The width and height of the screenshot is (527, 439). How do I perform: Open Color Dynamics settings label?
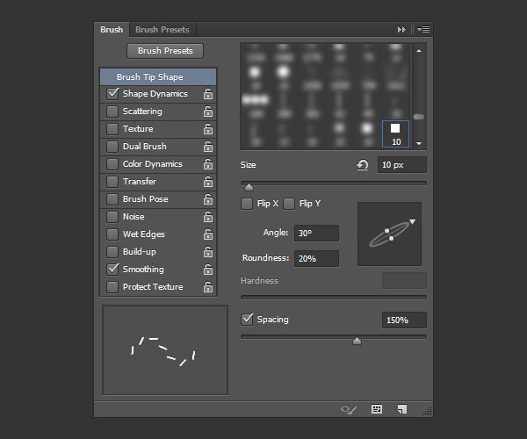coord(153,164)
